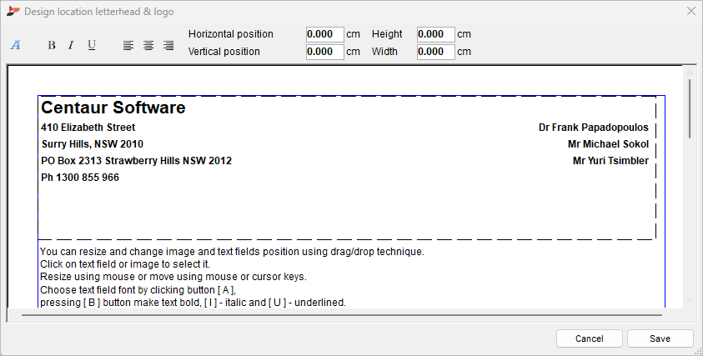Open the font chooser A icon

(x=16, y=45)
